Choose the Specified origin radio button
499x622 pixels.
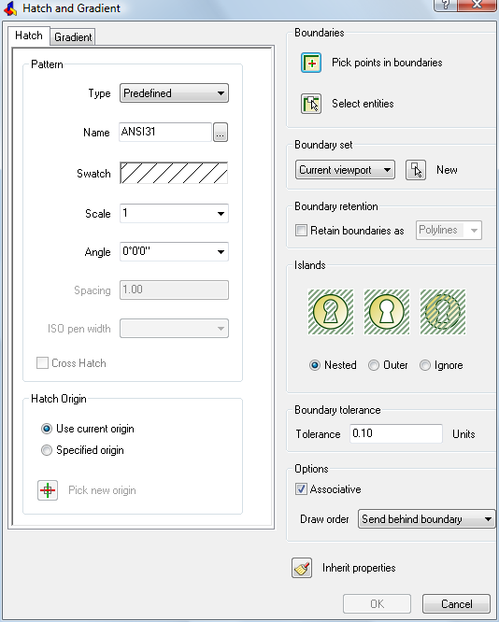click(47, 450)
